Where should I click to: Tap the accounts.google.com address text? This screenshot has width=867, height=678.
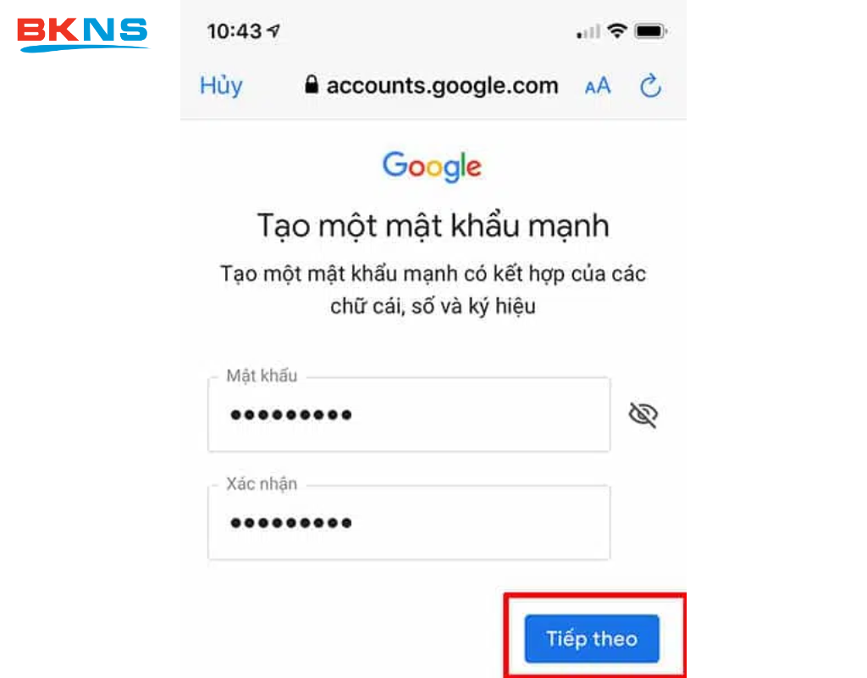442,86
